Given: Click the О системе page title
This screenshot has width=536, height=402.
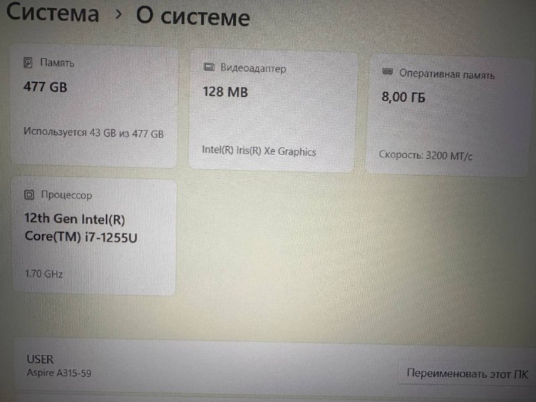Looking at the screenshot, I should (193, 16).
